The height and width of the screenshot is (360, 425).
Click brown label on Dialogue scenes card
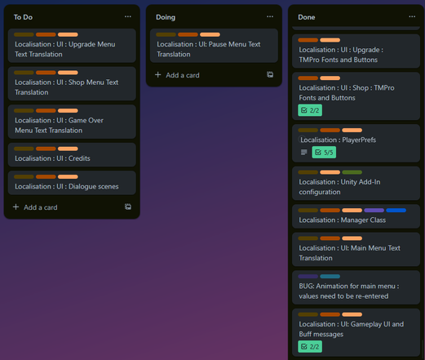[x=24, y=177]
